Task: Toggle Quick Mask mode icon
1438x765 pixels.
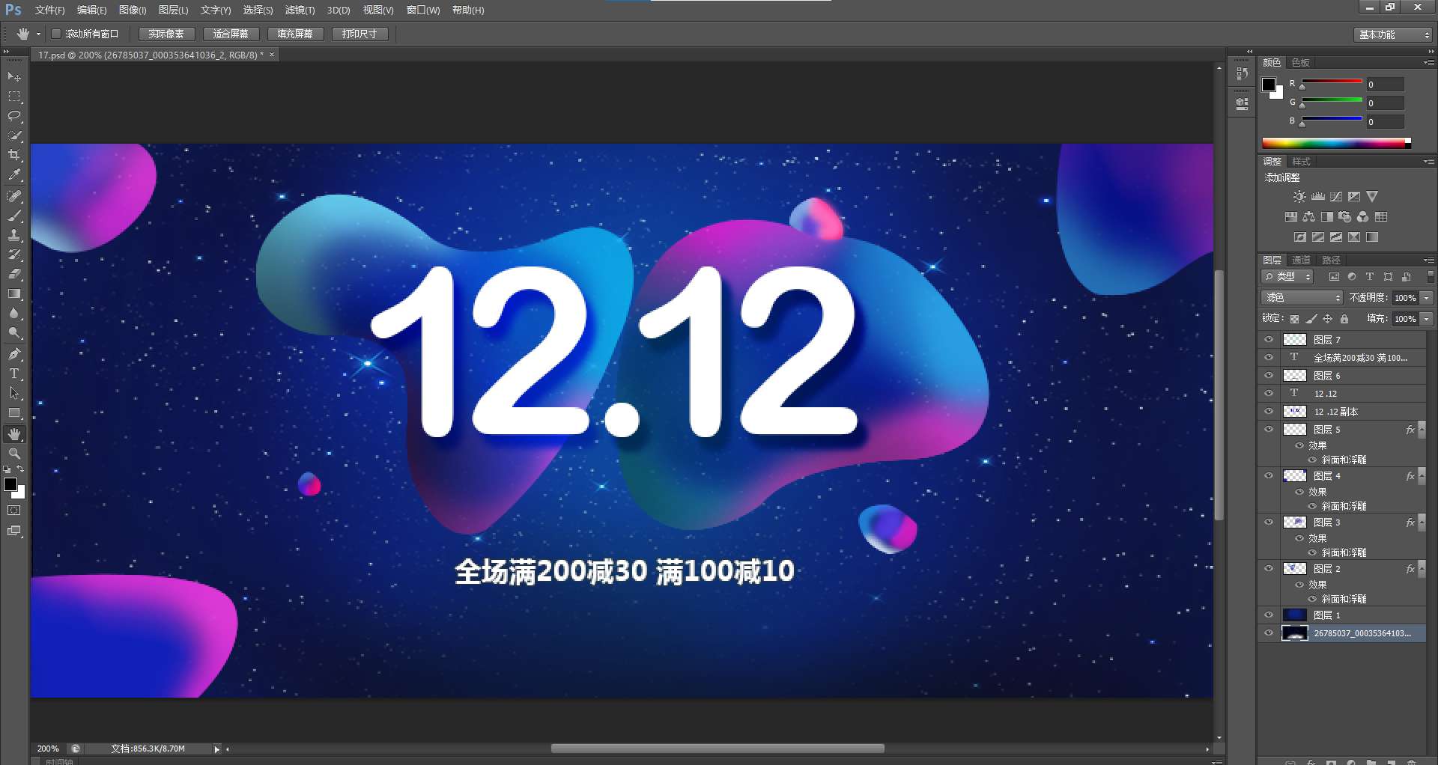Action: (14, 510)
